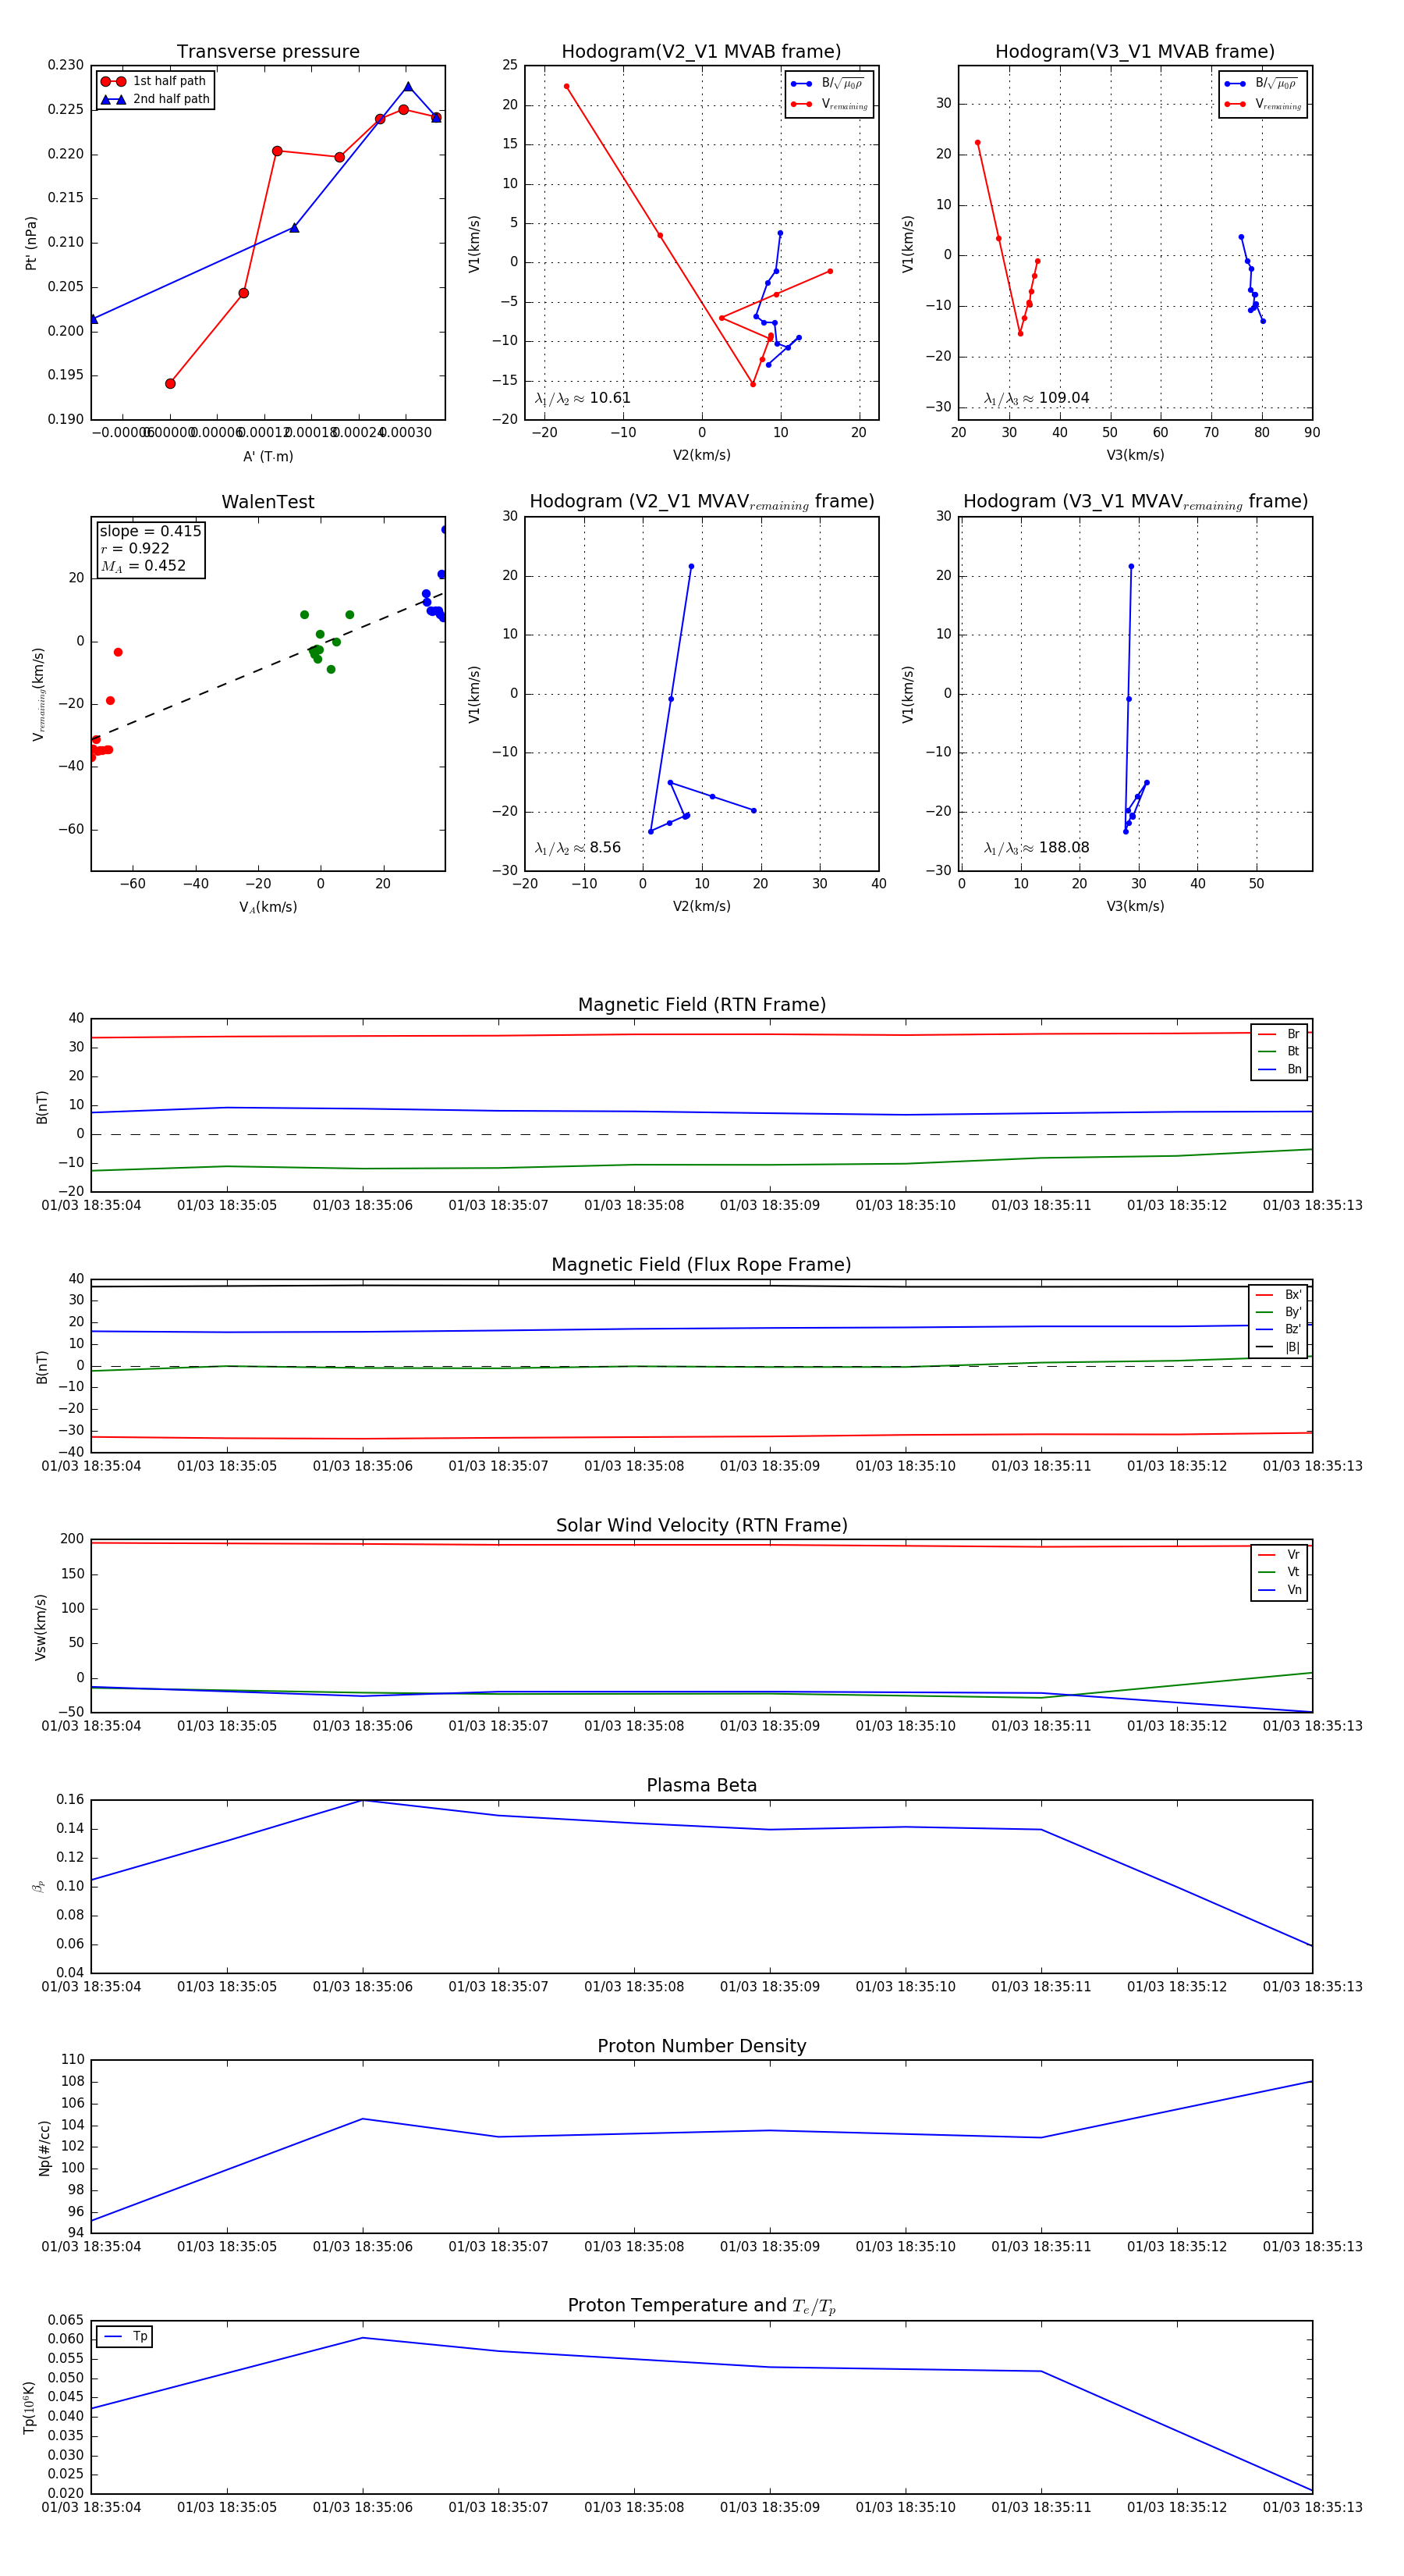This screenshot has height=2576, width=1404.
Task: Select the slope = 0.415 annotation text
Action: [150, 531]
